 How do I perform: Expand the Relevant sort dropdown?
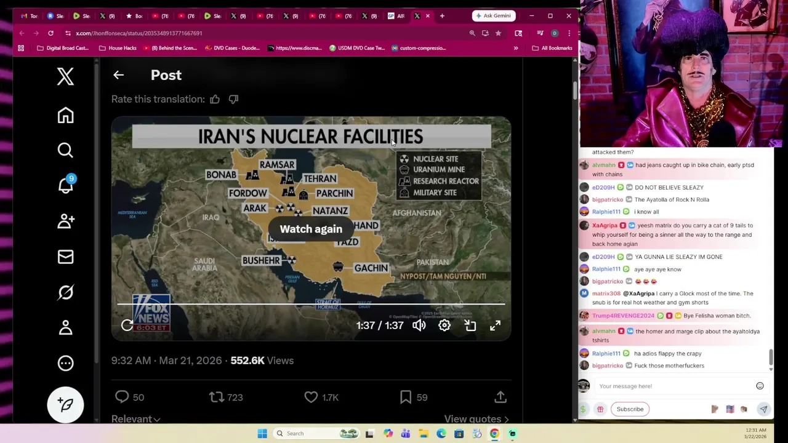point(135,419)
